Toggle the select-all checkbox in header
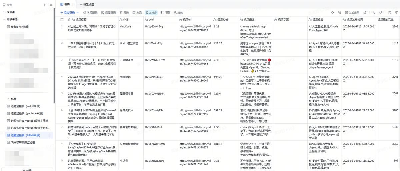Viewport: 400px width, 171px height. [62, 20]
